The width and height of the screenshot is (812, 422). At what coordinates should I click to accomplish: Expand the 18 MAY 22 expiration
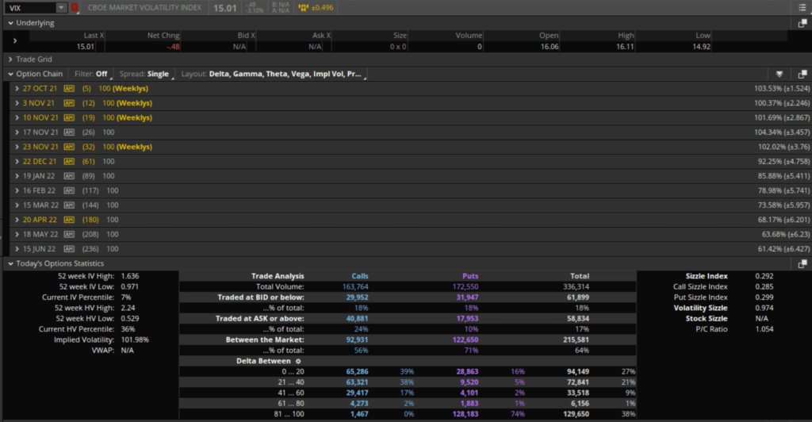(x=17, y=235)
